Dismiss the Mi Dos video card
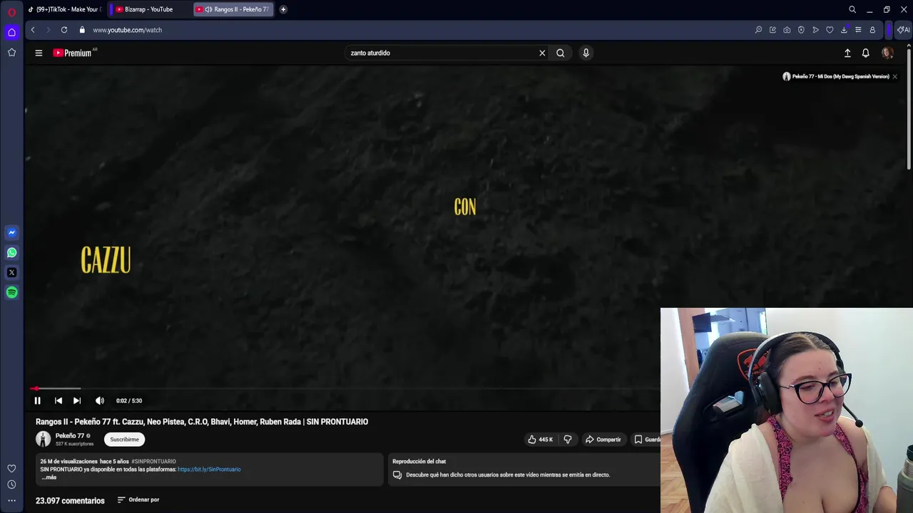The image size is (913, 513). coord(894,76)
